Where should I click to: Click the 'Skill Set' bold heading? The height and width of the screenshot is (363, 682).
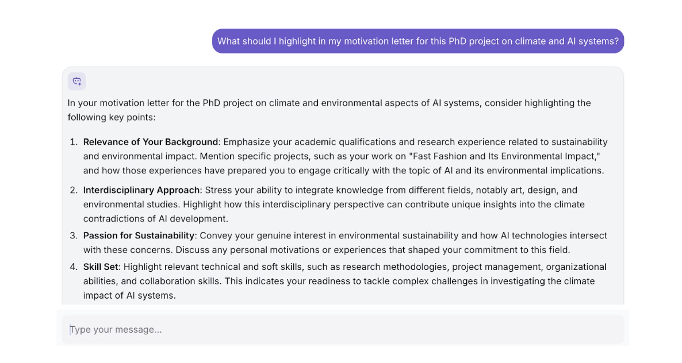[101, 267]
